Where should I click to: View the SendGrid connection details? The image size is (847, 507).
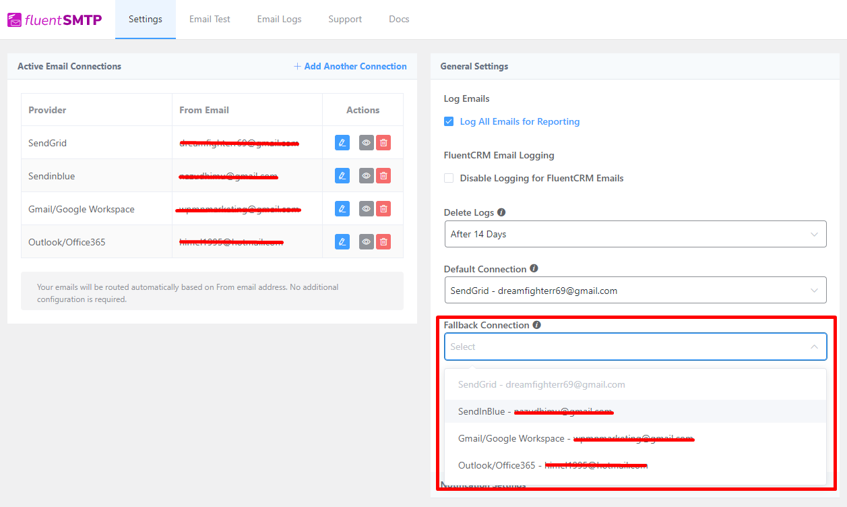[367, 142]
